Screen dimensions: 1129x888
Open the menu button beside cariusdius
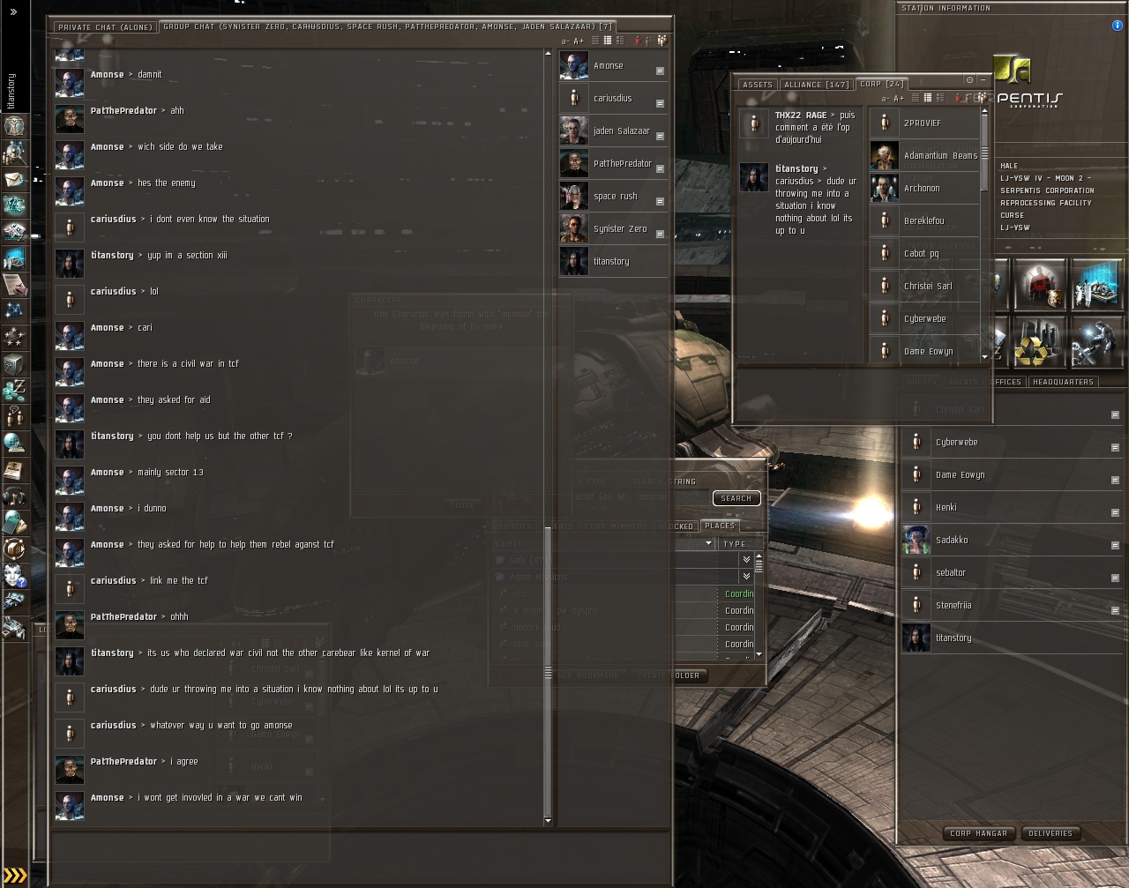[x=660, y=103]
